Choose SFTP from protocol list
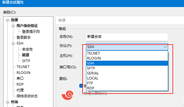184x107 pixels. (127, 68)
